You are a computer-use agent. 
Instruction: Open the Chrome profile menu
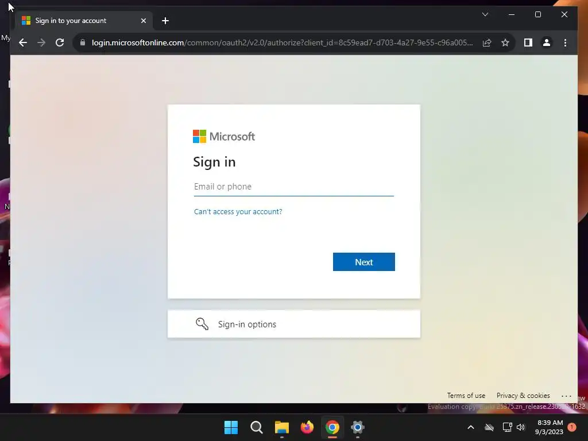(x=547, y=42)
